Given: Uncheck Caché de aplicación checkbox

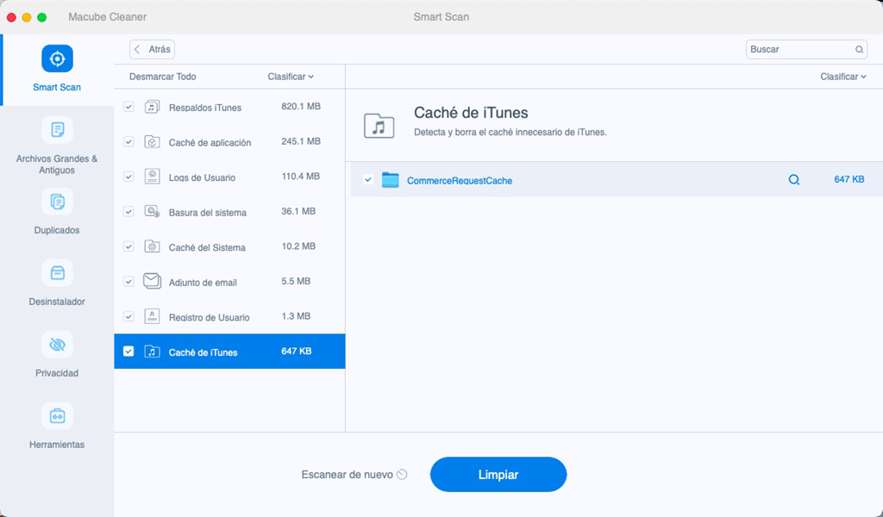Looking at the screenshot, I should pos(129,141).
